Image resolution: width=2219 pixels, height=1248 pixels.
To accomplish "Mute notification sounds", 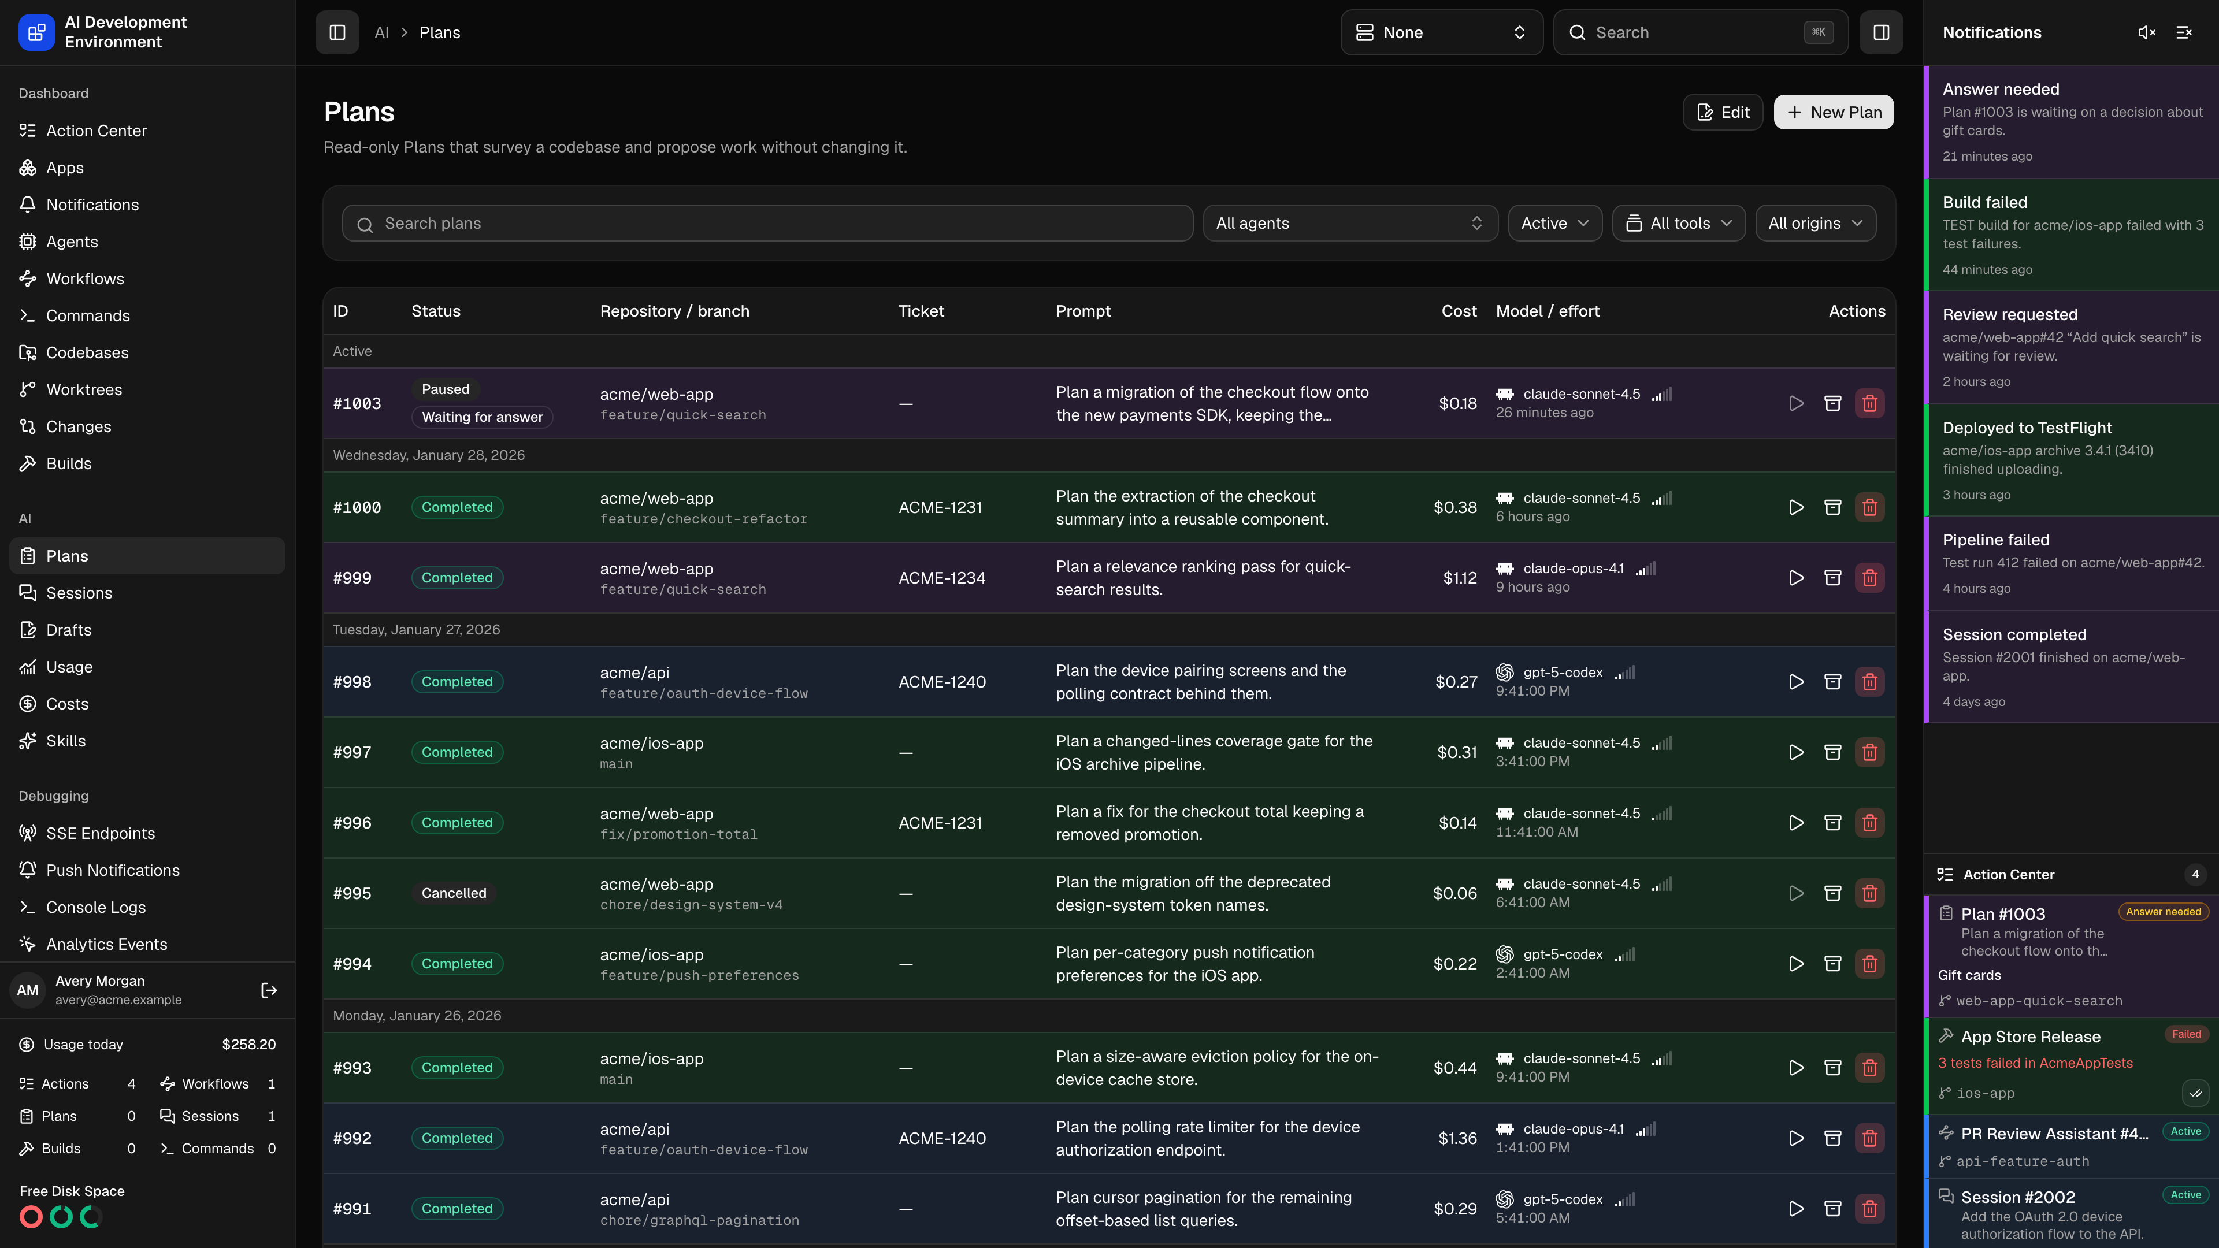I will point(2147,33).
